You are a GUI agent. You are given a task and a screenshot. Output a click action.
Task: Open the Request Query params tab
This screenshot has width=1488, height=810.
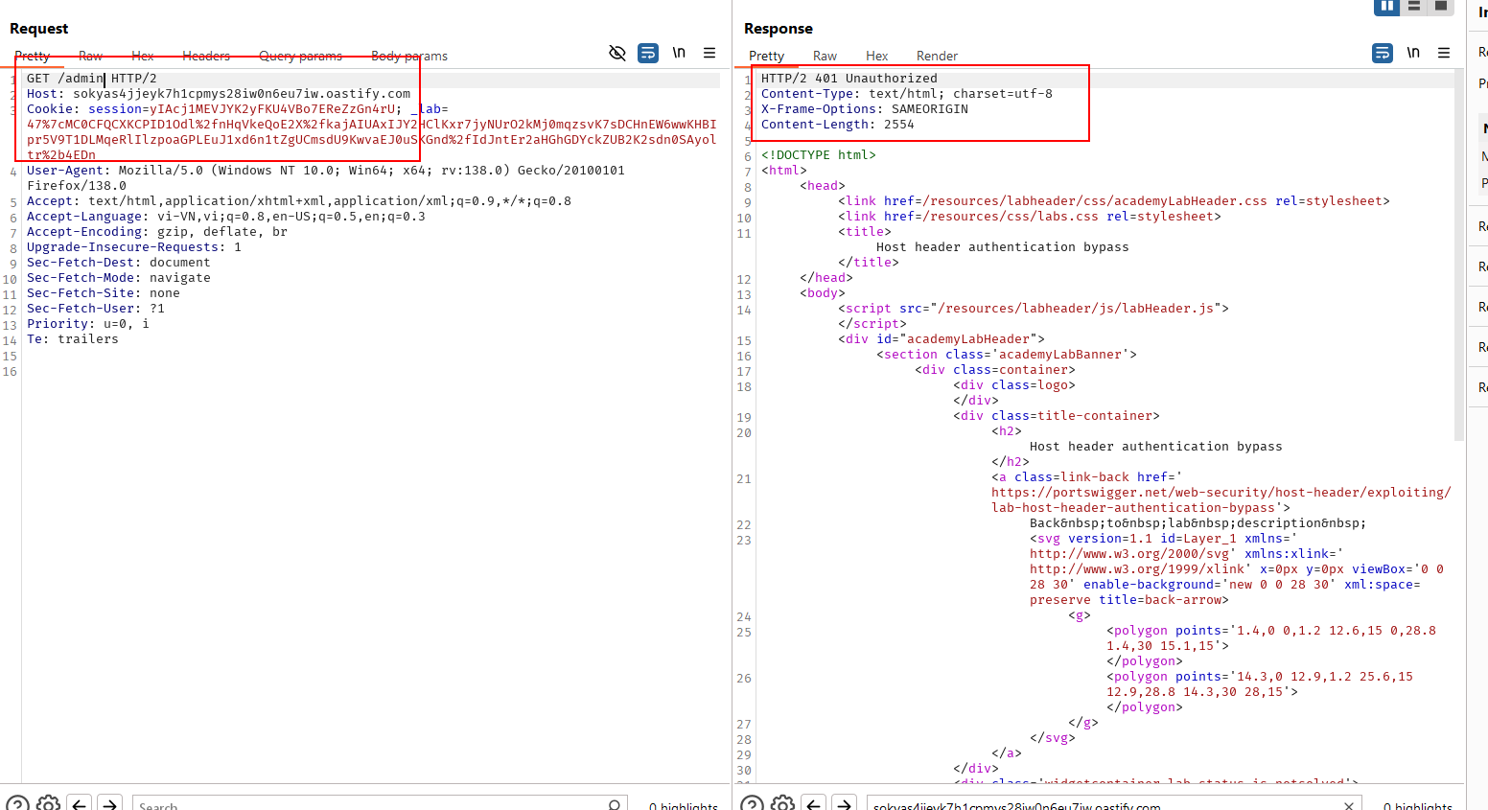[x=300, y=56]
